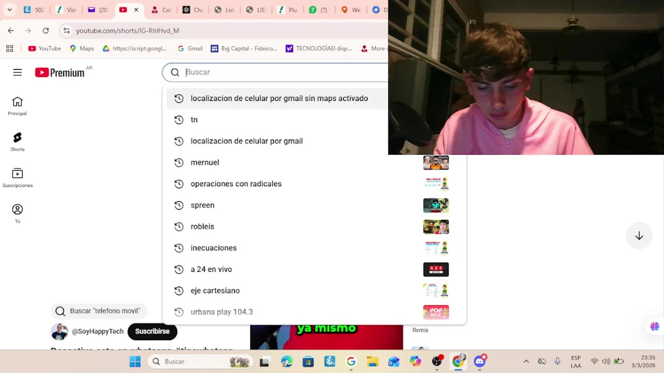Open the TECNOLOGÍAEI bookmark
Viewport: 664px width, 373px height.
coord(319,49)
